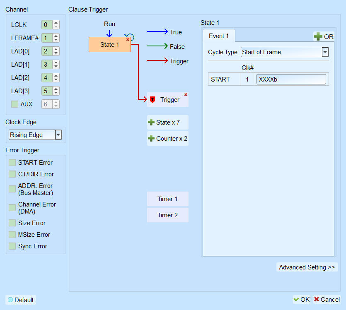Screen dimensions: 346x310
Task: Enable the AUX channel checkbox
Action: 15,104
